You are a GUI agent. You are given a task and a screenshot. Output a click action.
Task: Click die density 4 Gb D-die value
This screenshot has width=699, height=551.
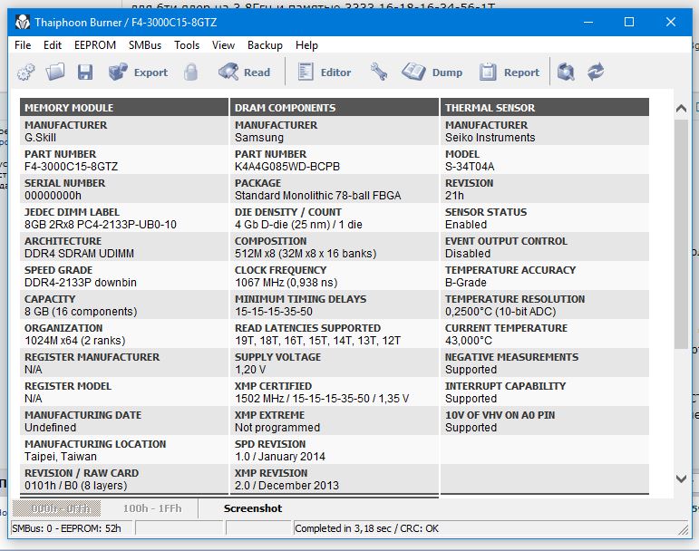pyautogui.click(x=298, y=225)
